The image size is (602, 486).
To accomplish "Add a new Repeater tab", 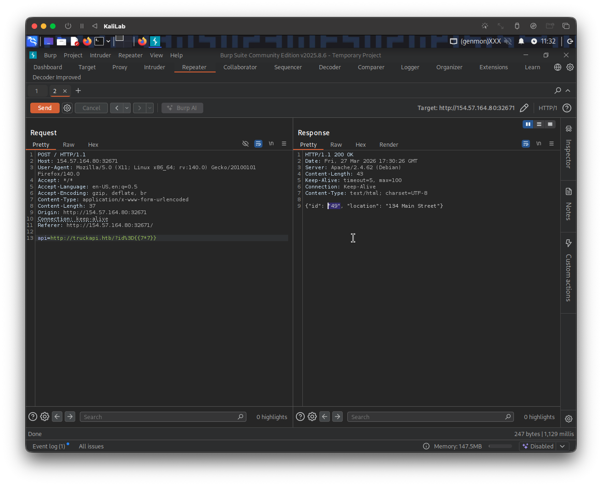I will pos(78,91).
